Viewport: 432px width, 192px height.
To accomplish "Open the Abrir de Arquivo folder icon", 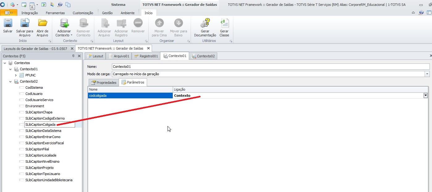I will click(x=42, y=23).
